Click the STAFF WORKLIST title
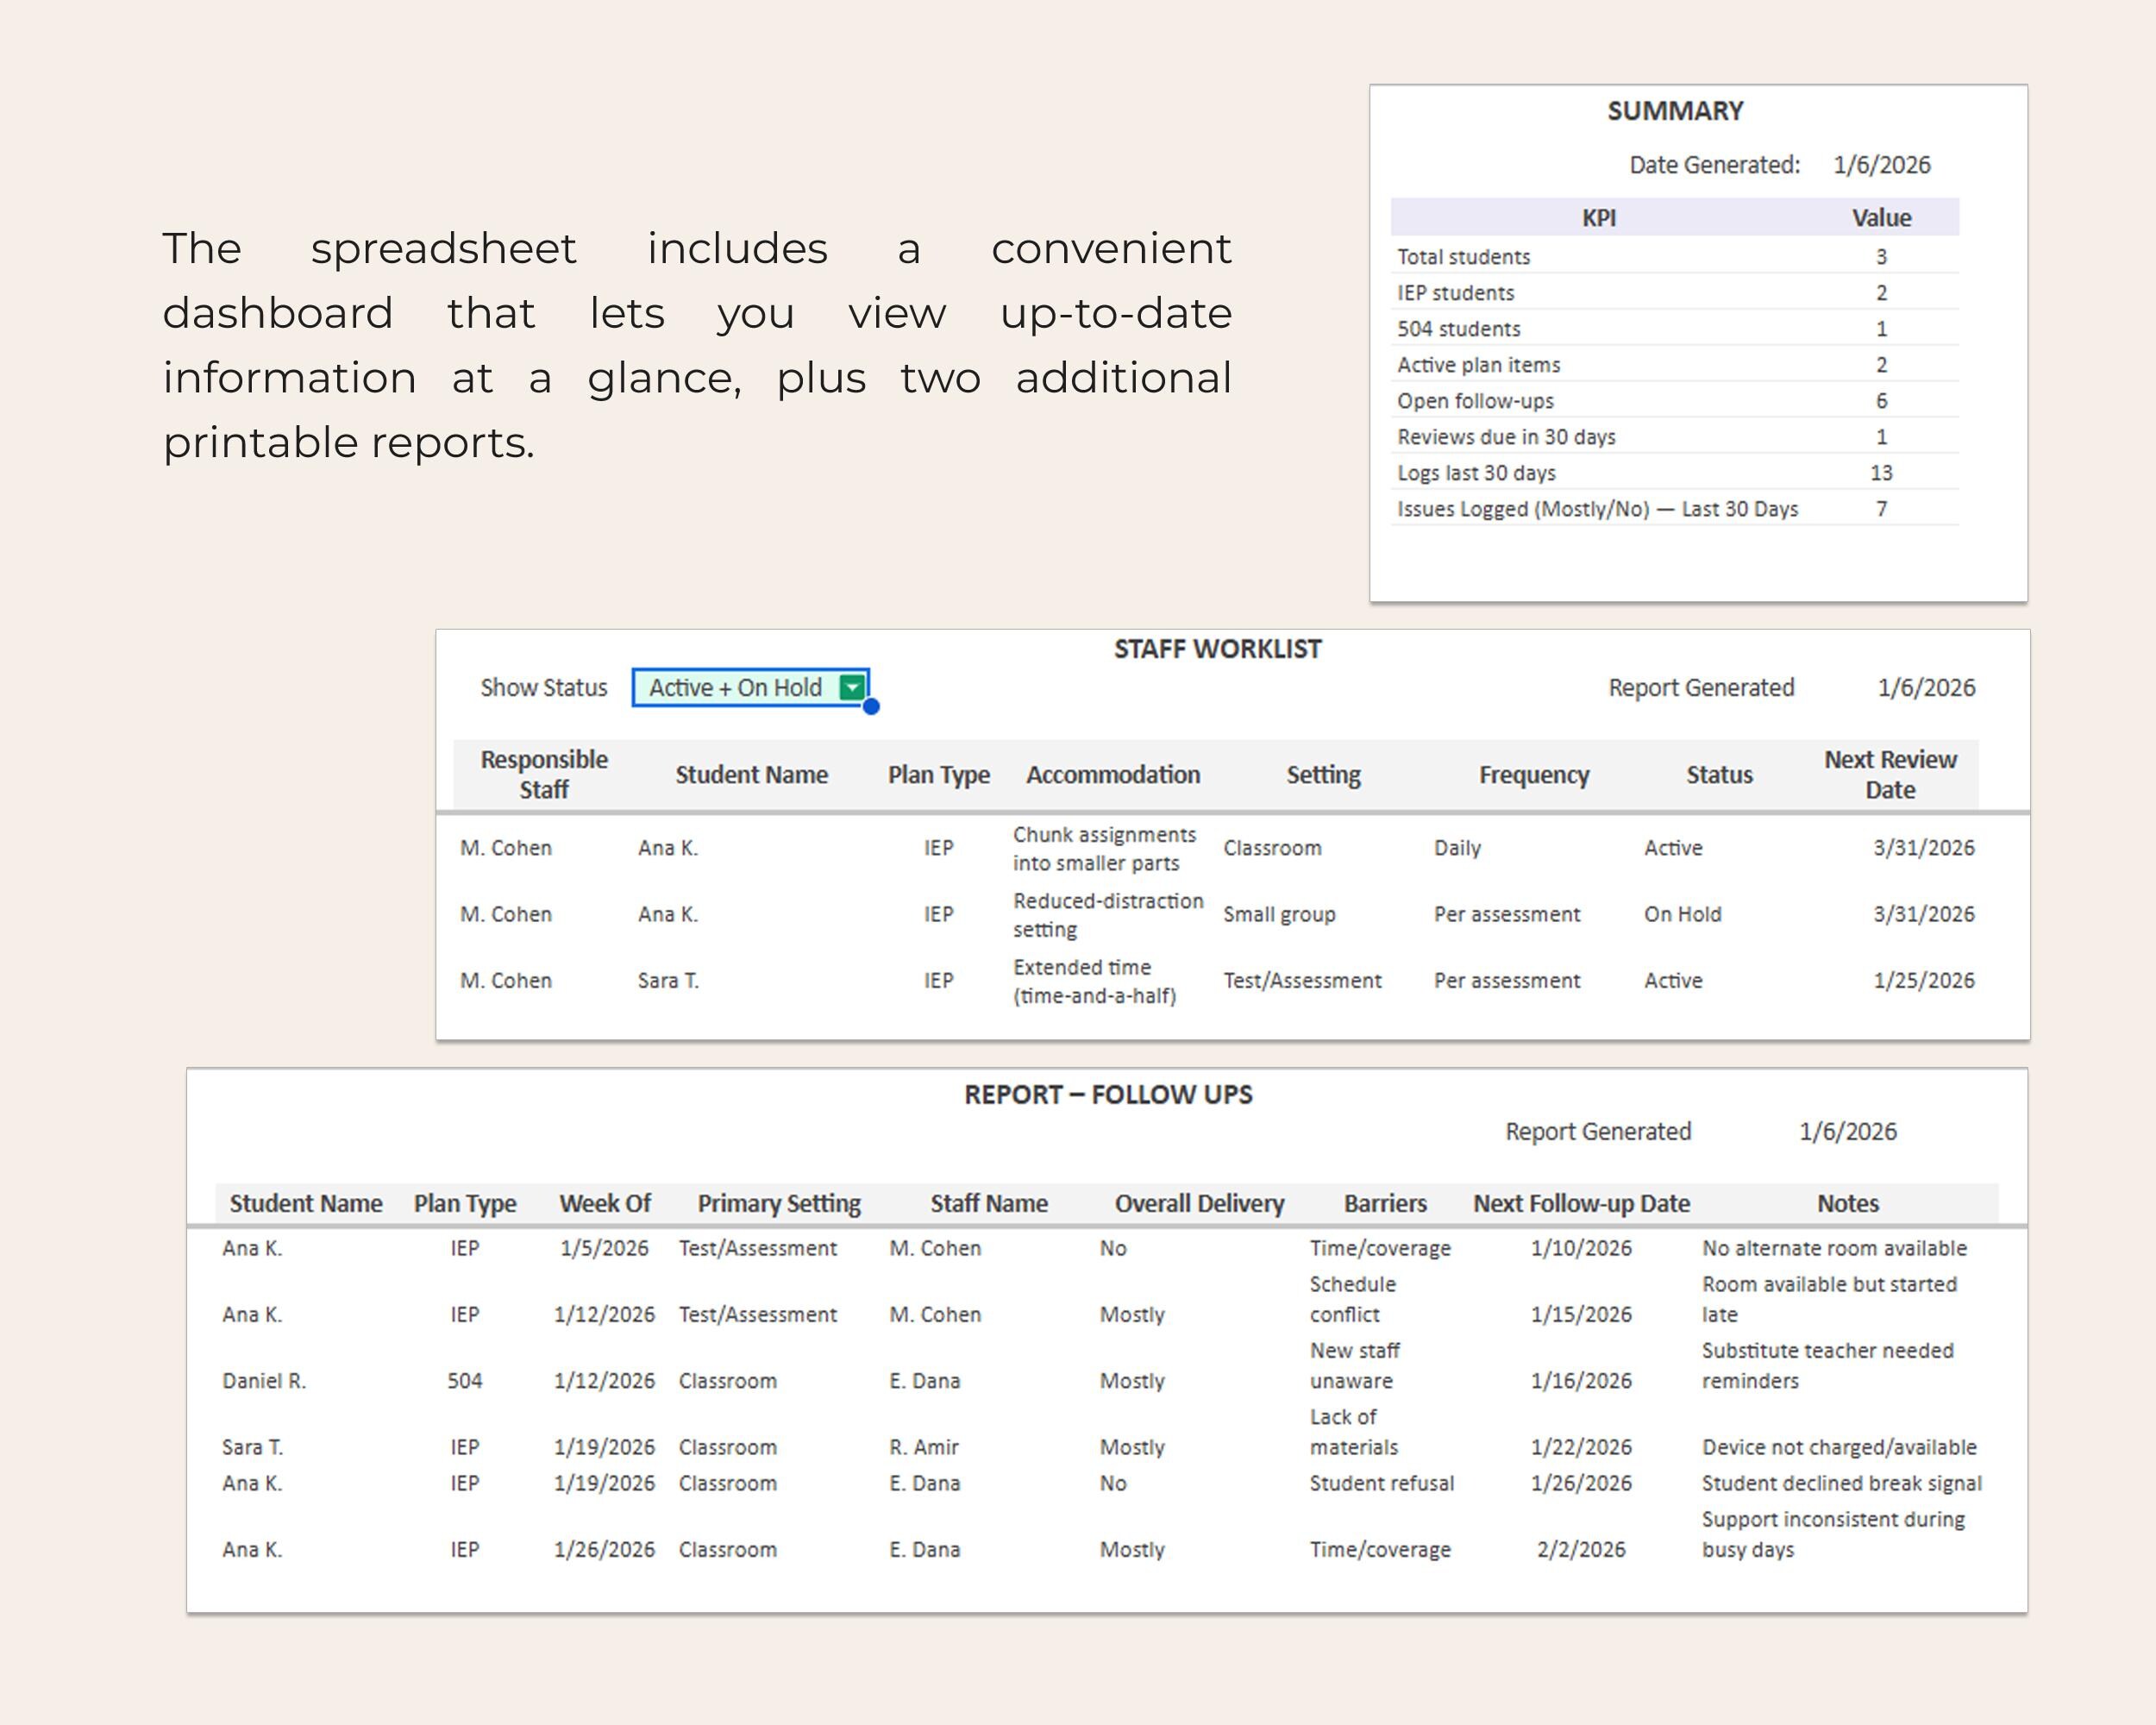This screenshot has width=2156, height=1725. tap(1218, 649)
